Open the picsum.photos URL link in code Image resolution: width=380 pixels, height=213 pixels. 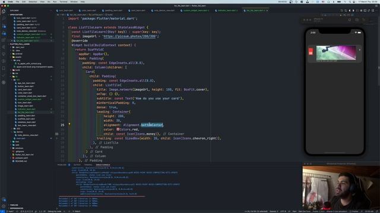coord(129,36)
